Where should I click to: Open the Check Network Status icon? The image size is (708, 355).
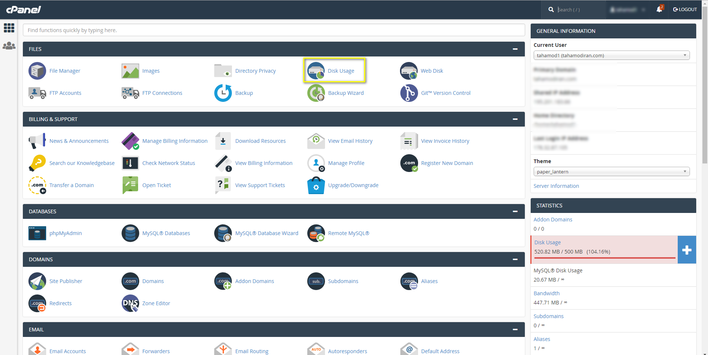tap(130, 163)
